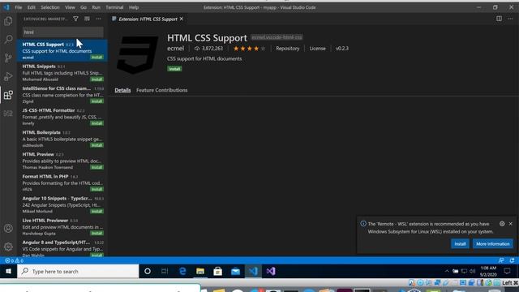Screen dimensions: 519x292
Task: Click the feedback icon in the status bar
Action: tap(501, 260)
